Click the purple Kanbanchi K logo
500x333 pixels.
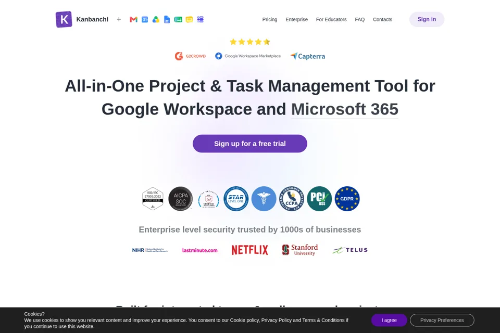[64, 19]
